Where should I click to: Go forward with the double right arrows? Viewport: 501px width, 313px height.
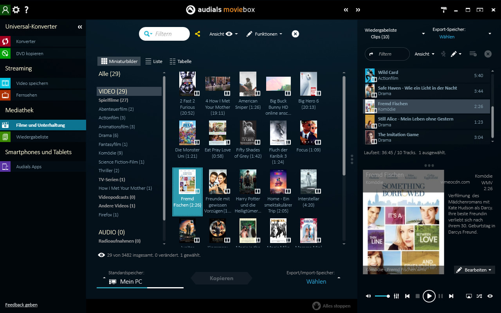pyautogui.click(x=358, y=10)
